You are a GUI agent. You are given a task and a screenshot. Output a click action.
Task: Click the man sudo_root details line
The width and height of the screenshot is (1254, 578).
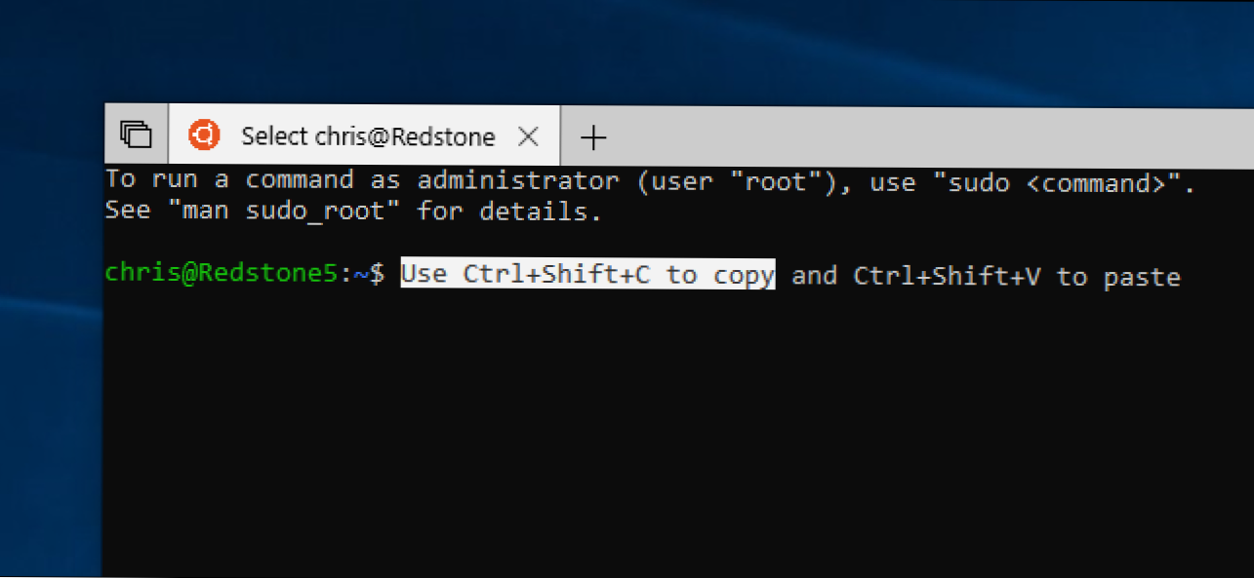(x=353, y=212)
